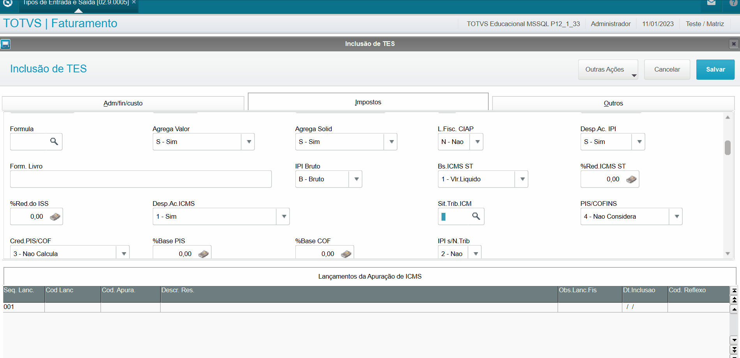The height and width of the screenshot is (358, 740).
Task: Open calculator for %Base COF field
Action: click(x=346, y=254)
